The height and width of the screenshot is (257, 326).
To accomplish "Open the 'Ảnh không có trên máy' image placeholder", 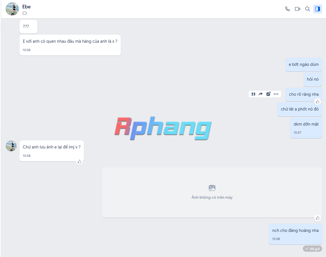I will click(x=212, y=193).
